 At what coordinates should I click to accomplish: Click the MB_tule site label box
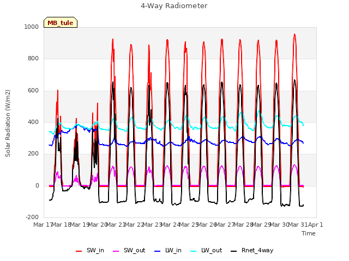coord(61,22)
